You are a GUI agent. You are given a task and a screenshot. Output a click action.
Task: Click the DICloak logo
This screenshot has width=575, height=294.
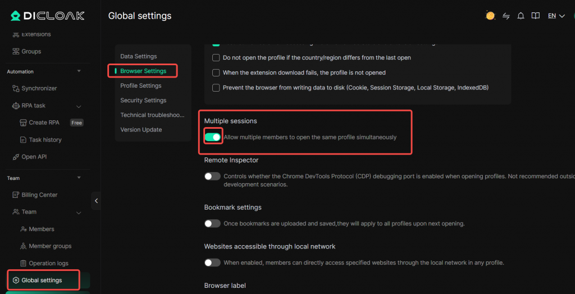point(47,16)
